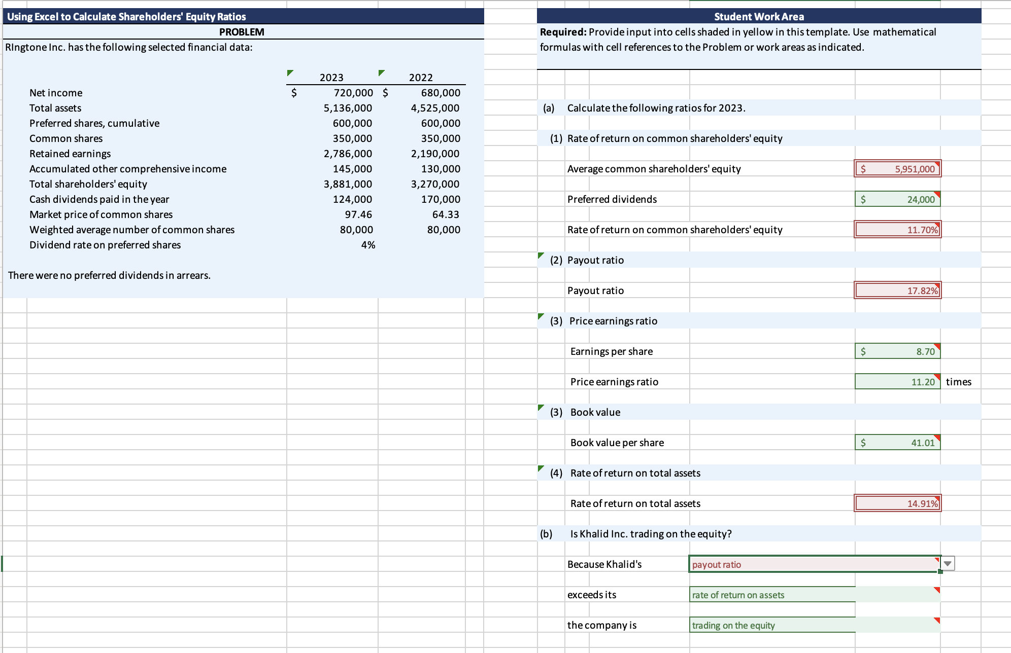This screenshot has height=653, width=1011.
Task: Select the Rate of return on total assets 14.91% cell
Action: pyautogui.click(x=897, y=503)
